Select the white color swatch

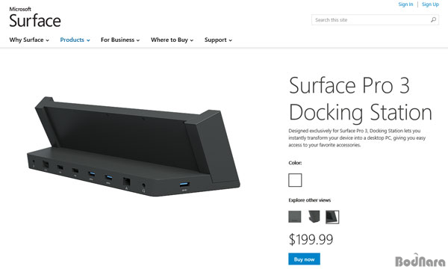[x=295, y=180]
